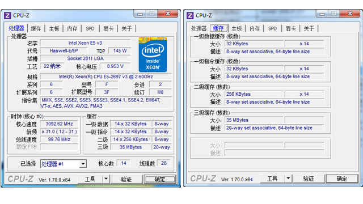Click the L3 cache value '35 MBytes' in left window
Screen dimensions: 363x204
(130, 147)
